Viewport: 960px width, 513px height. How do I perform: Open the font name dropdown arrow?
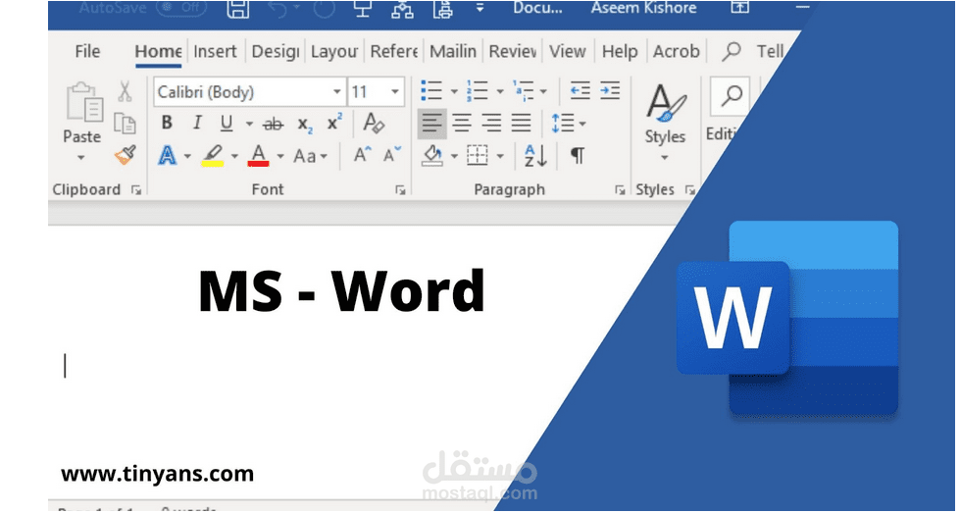pyautogui.click(x=336, y=92)
